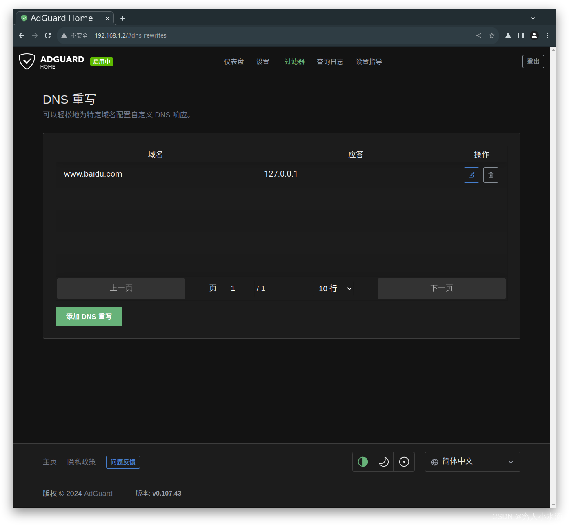This screenshot has width=569, height=525.
Task: Click the 启用中 status badge
Action: 102,62
